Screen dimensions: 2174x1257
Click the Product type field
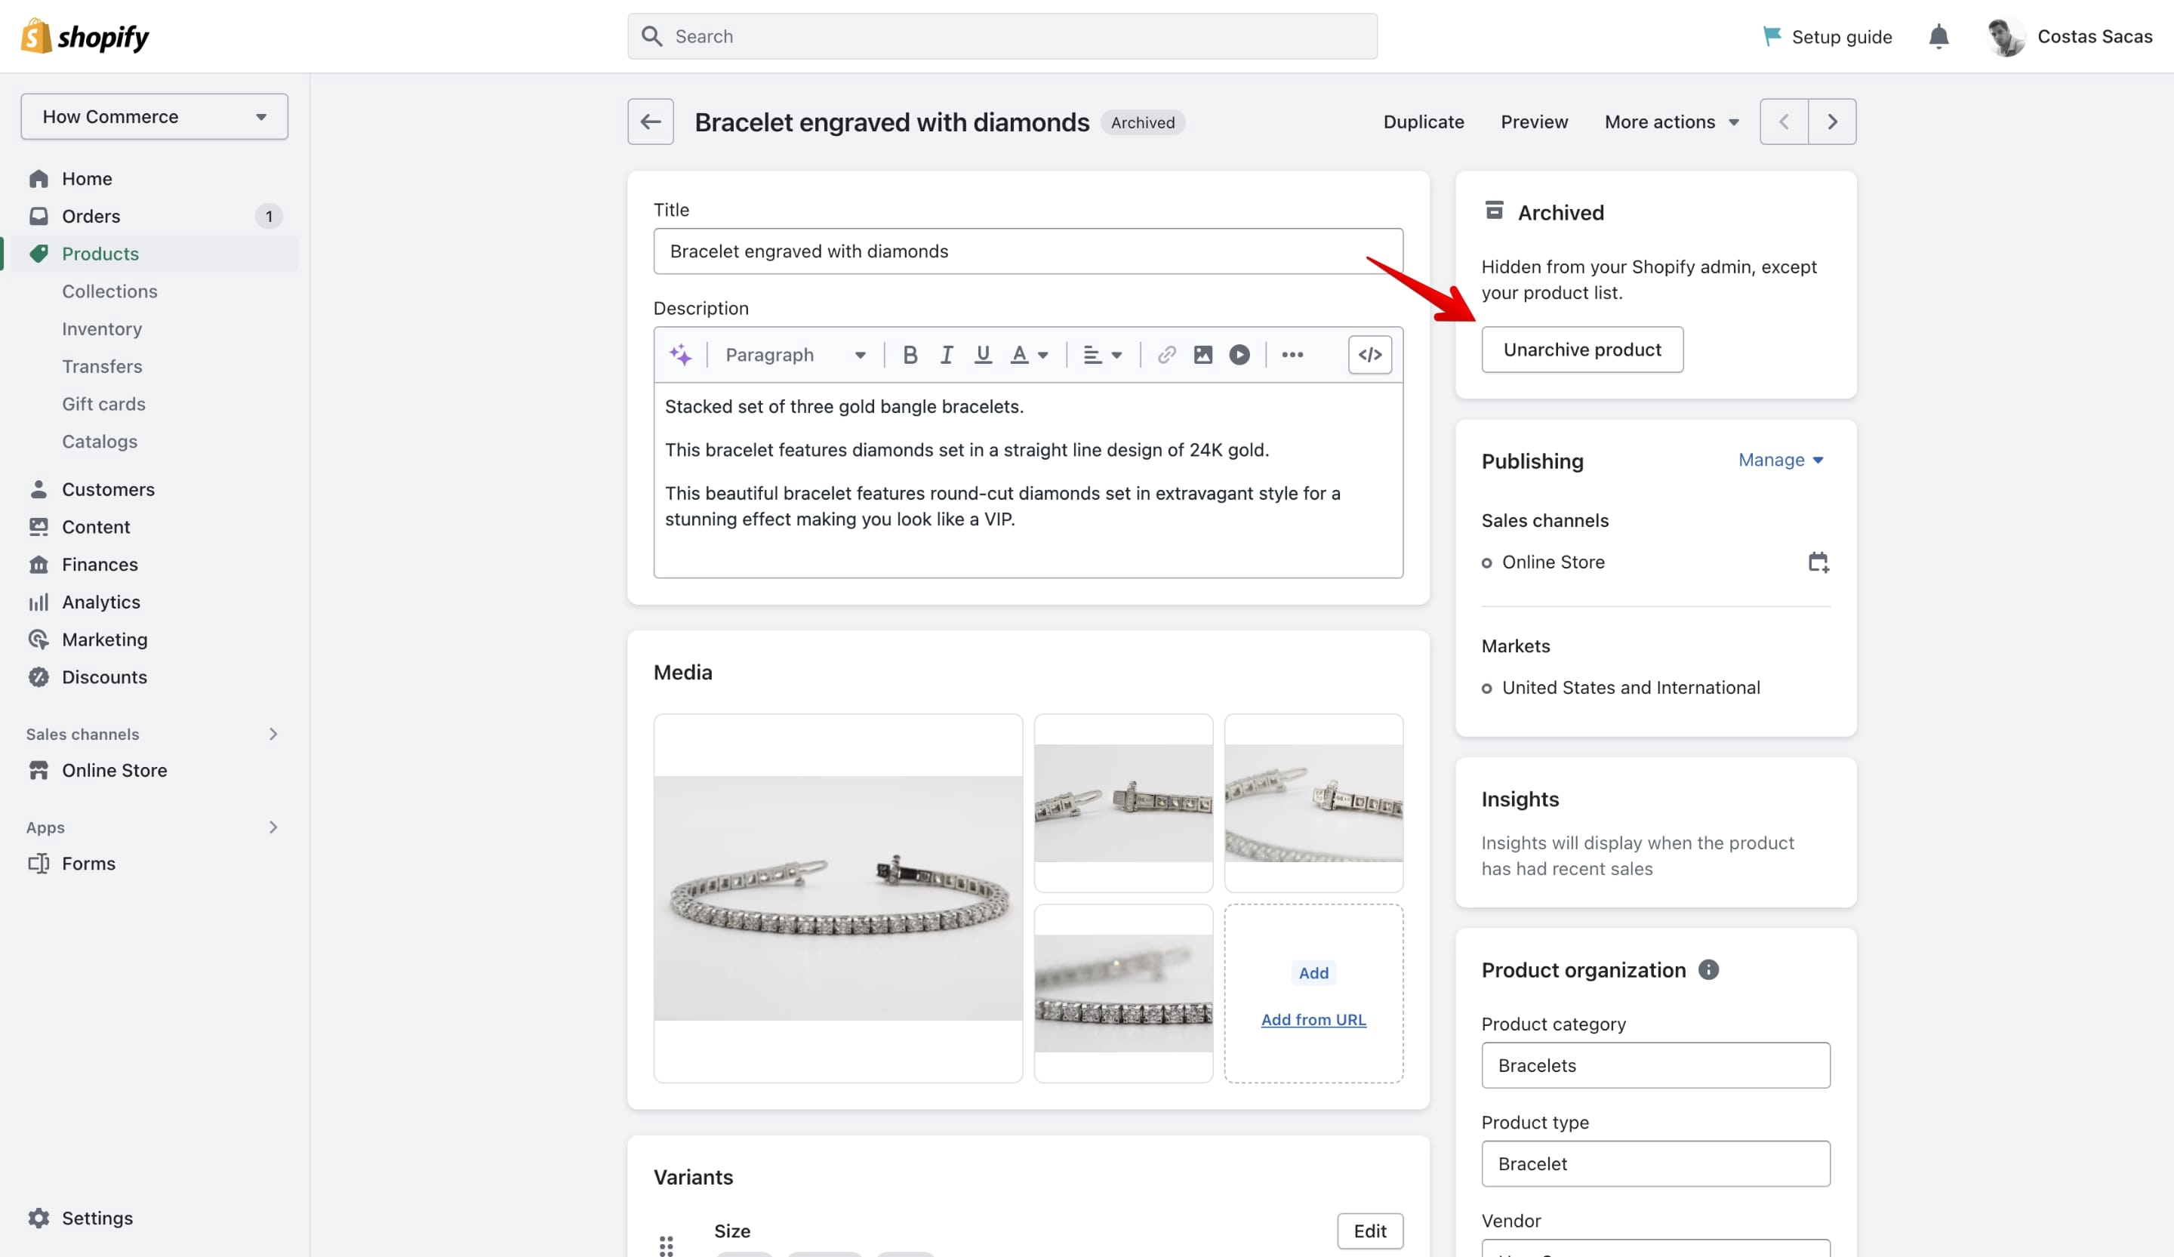pos(1655,1164)
